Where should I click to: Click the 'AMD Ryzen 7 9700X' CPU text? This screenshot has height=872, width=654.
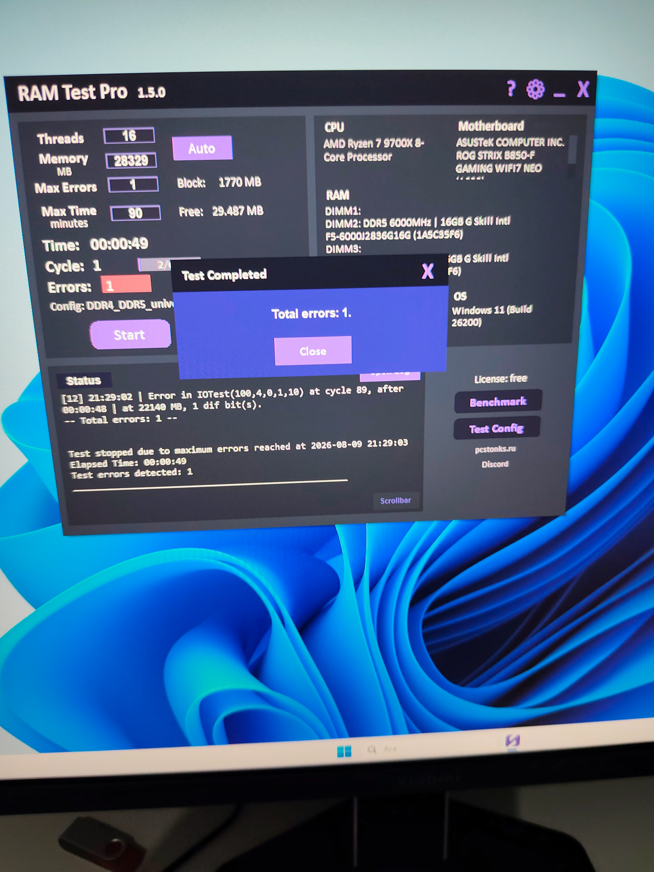pos(373,150)
